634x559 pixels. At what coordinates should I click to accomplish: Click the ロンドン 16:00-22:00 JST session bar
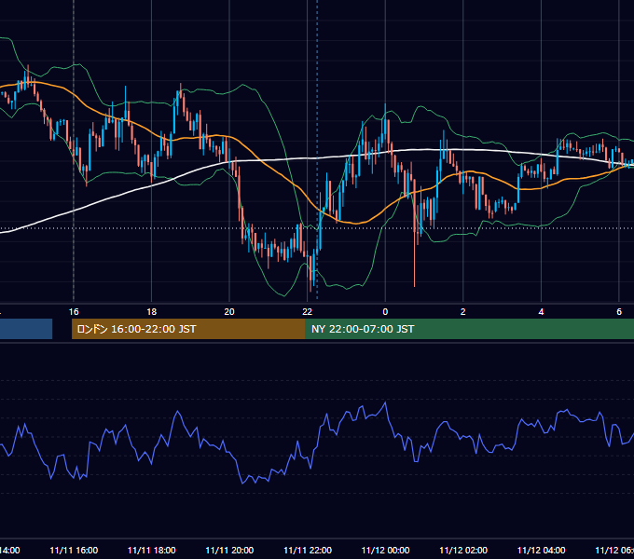tap(188, 329)
